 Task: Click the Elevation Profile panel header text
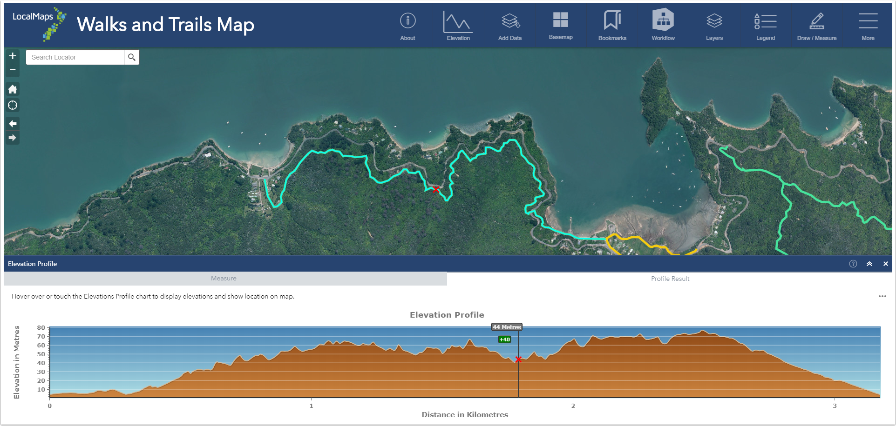33,264
